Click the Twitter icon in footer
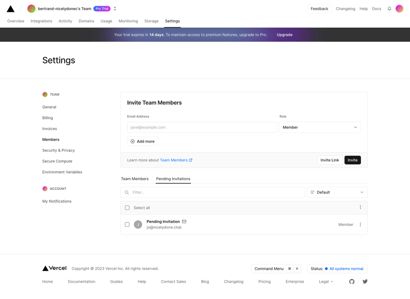410x299 pixels. (x=364, y=281)
